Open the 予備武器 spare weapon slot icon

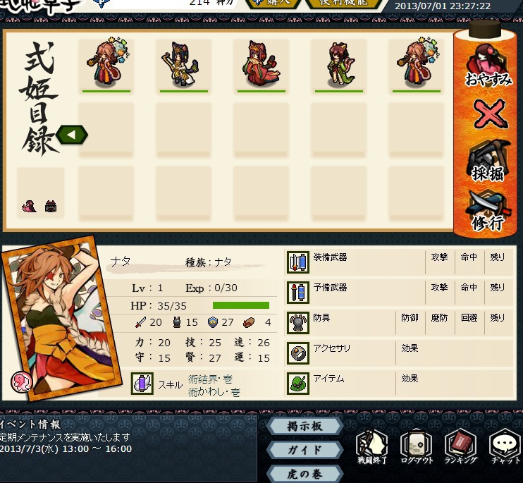(298, 293)
